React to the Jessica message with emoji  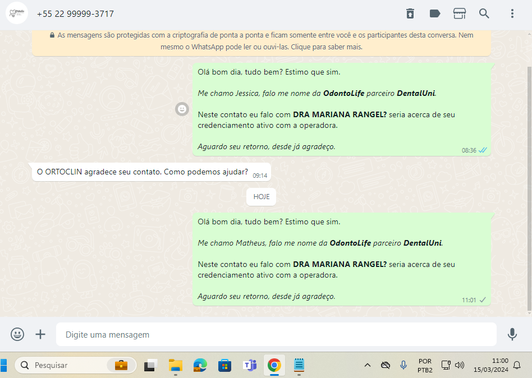[182, 109]
